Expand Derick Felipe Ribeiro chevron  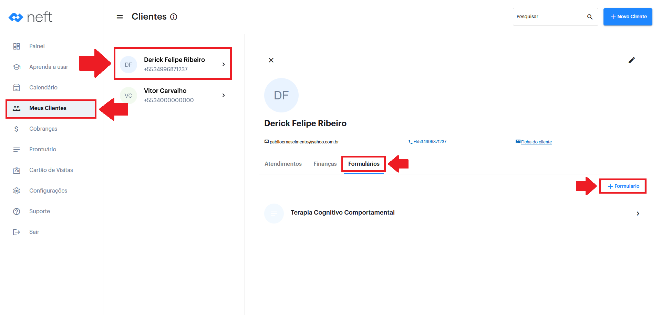click(224, 64)
